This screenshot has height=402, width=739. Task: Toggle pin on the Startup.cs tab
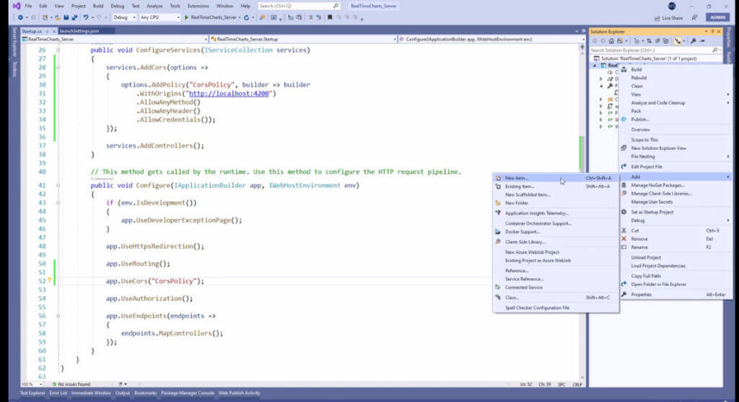(x=48, y=31)
